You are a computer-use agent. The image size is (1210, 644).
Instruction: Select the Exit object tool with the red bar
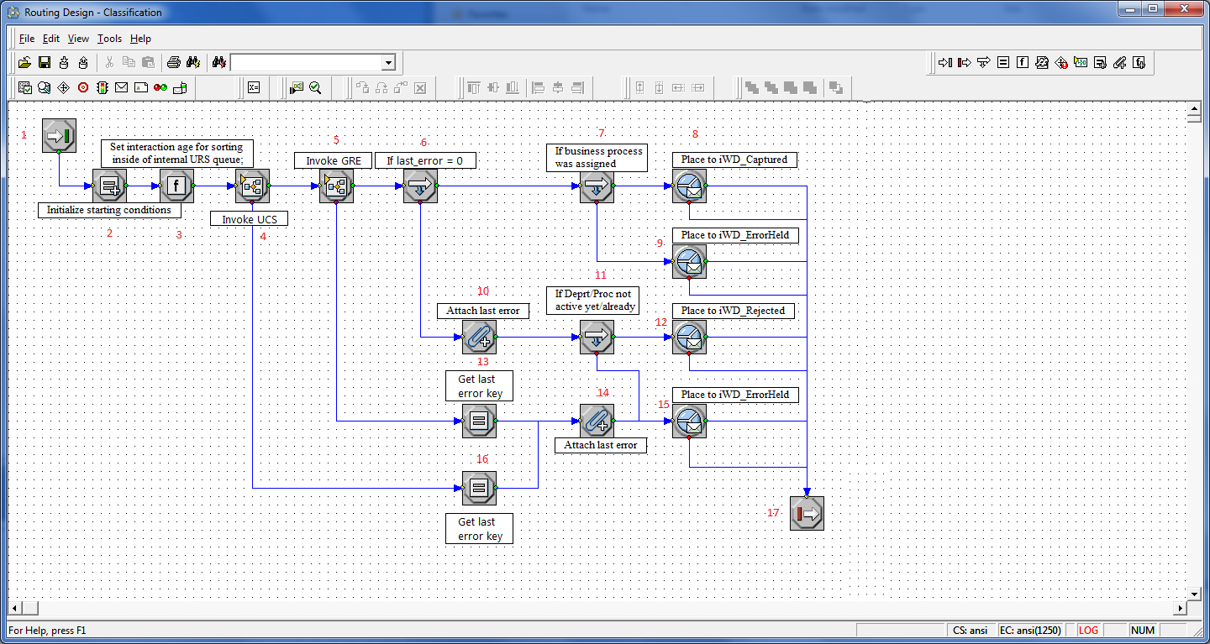tap(965, 62)
